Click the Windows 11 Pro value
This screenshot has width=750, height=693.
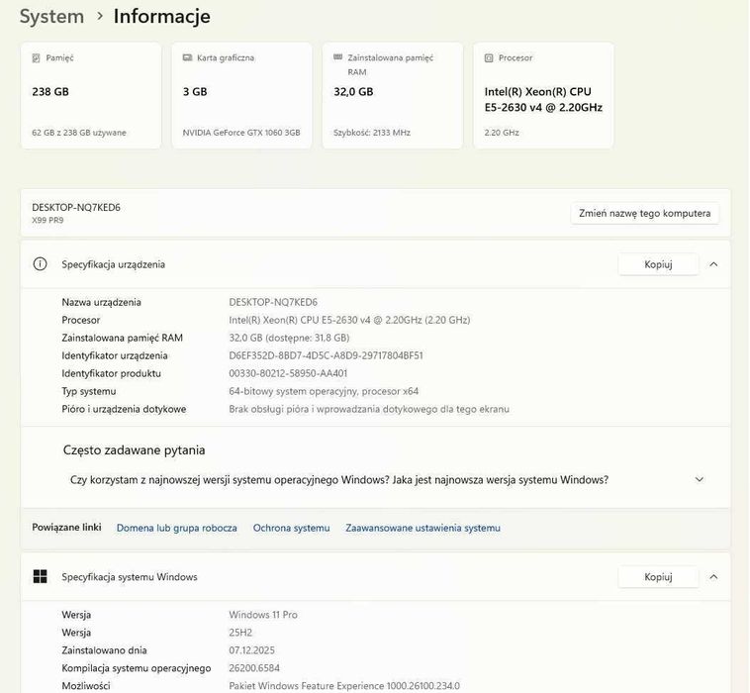(263, 615)
